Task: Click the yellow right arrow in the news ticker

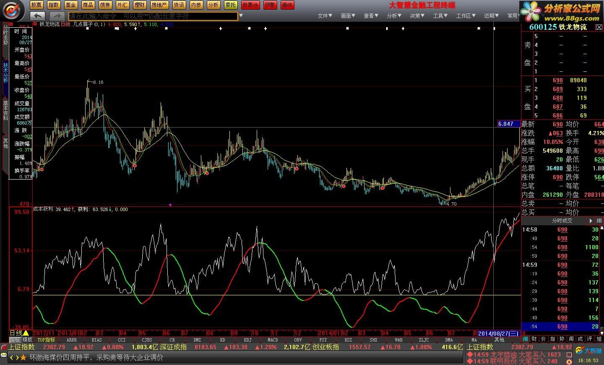Action: coord(17,357)
